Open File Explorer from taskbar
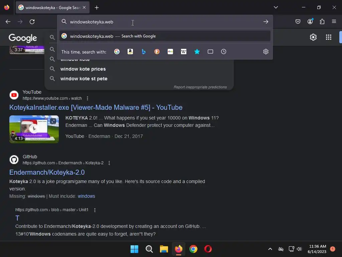The image size is (342, 257). (x=164, y=249)
